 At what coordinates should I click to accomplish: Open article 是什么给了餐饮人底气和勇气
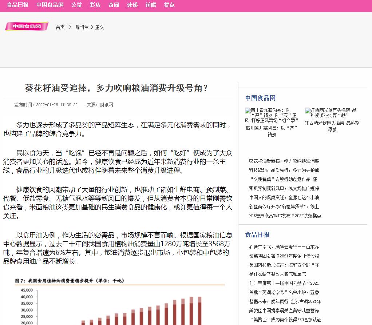point(277,274)
